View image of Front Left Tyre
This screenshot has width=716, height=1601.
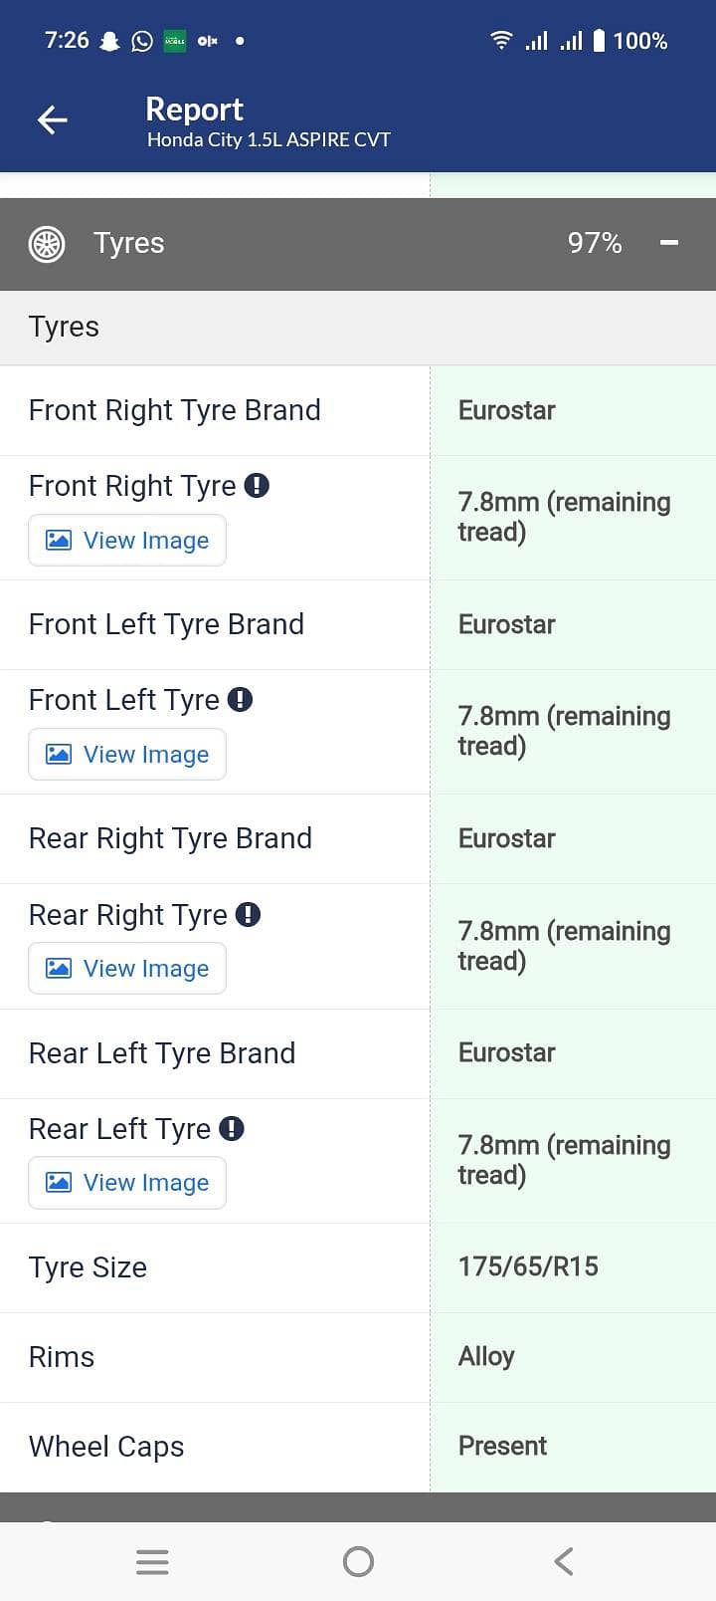(127, 755)
